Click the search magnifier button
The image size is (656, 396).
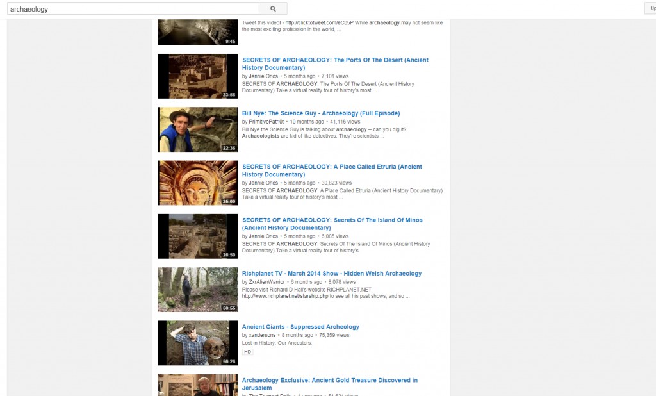[273, 9]
